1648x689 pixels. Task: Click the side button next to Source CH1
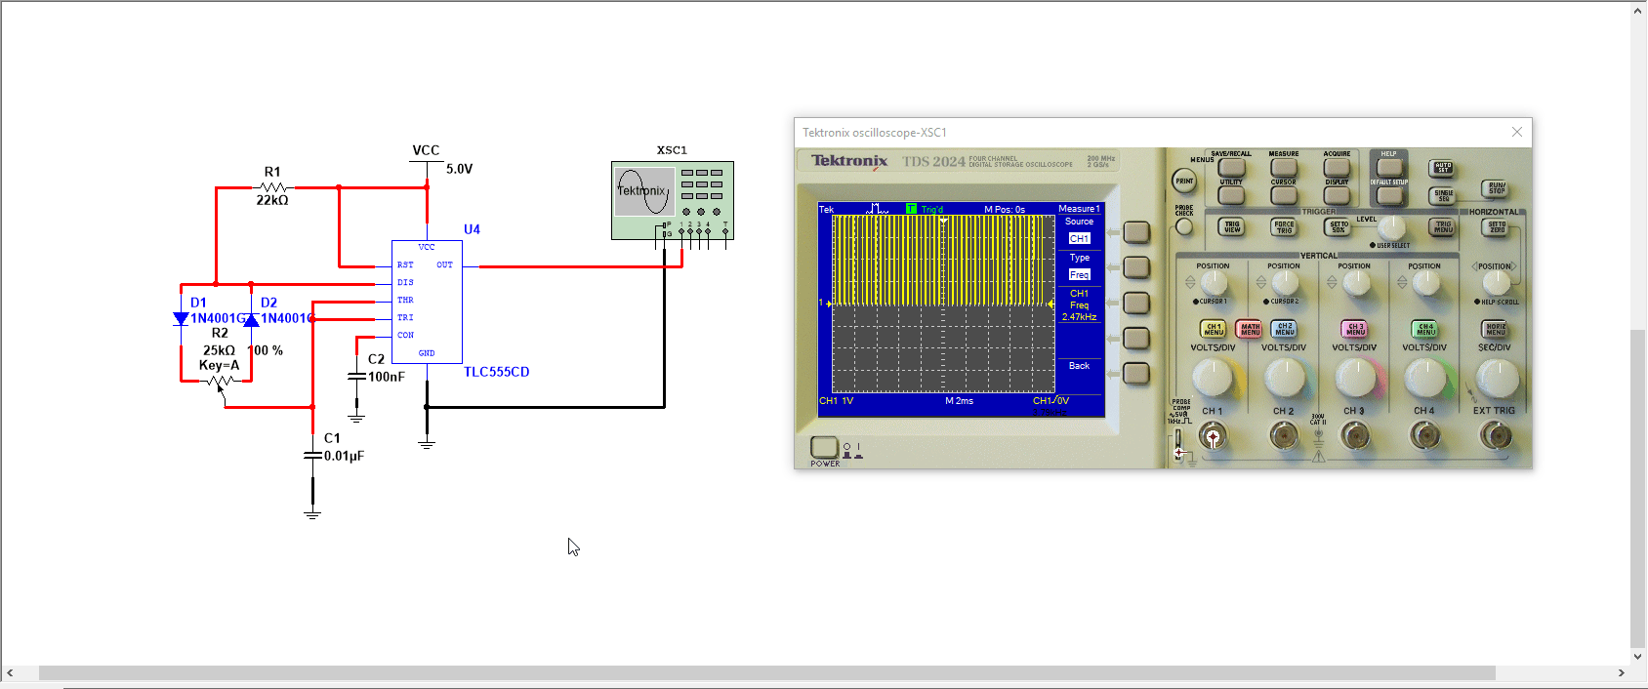pyautogui.click(x=1136, y=232)
